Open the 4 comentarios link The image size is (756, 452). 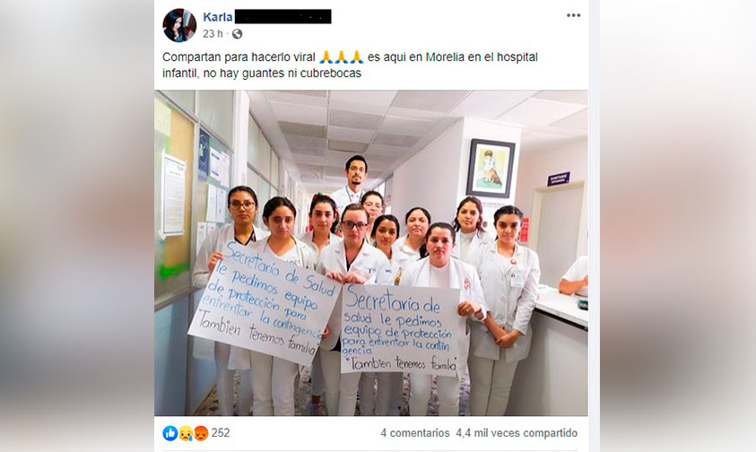pos(414,433)
